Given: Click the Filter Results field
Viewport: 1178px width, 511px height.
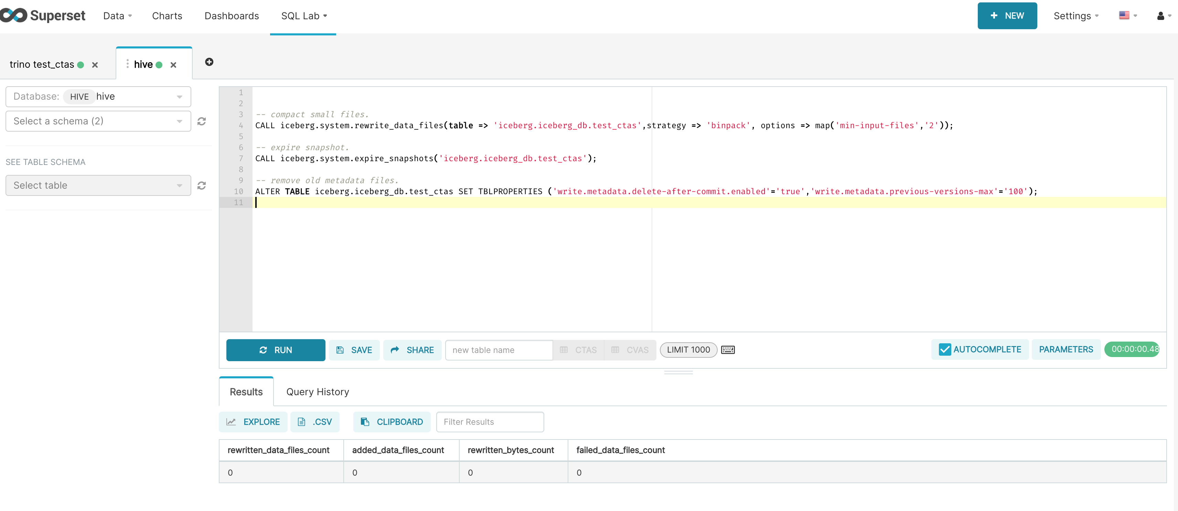Looking at the screenshot, I should click(x=490, y=422).
